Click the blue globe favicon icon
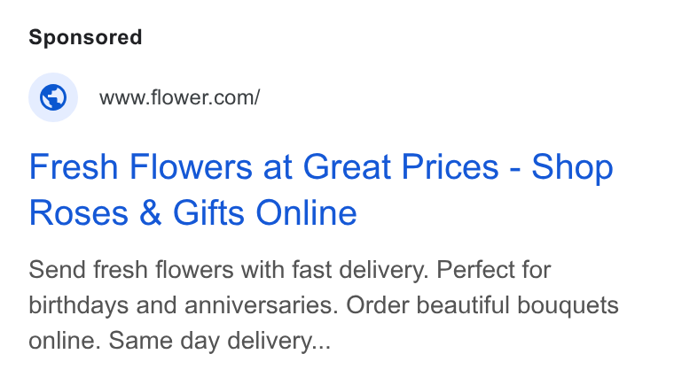This screenshot has height=377, width=674. (x=53, y=97)
